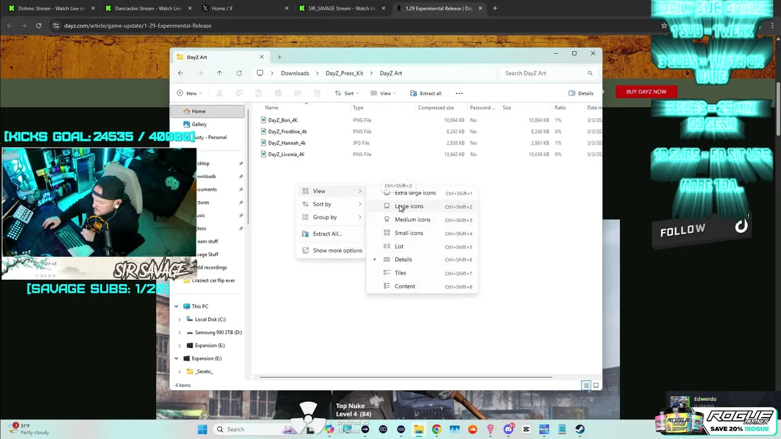Expand the Samsung 990 2TB (D:) node

coord(179,332)
